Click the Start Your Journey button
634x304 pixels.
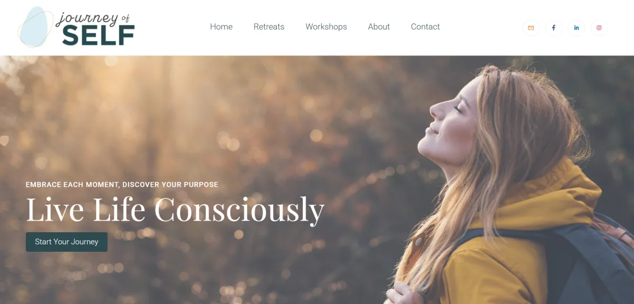[67, 242]
